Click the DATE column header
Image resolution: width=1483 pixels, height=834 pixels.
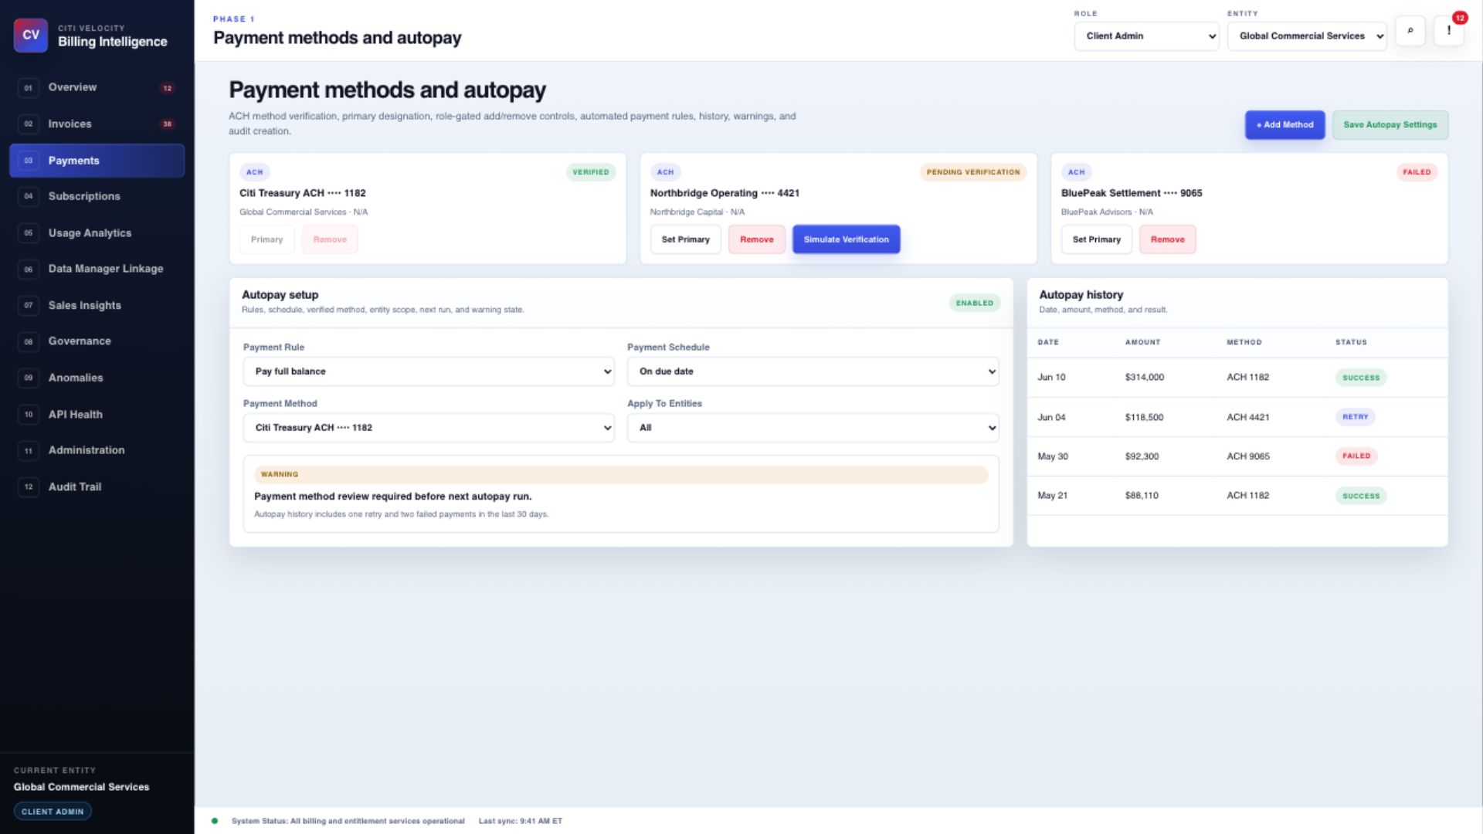point(1048,342)
